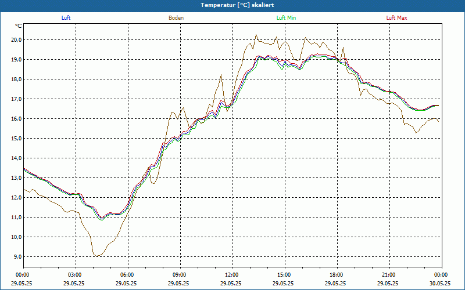Click the 21:00 time axis label
Screen dimensions: 465x290
click(x=389, y=275)
